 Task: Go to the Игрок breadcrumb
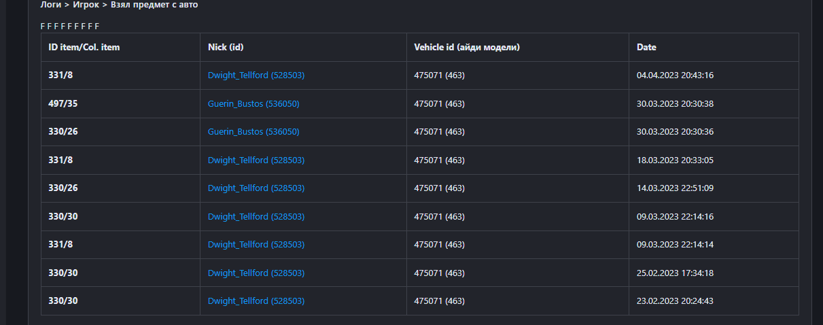click(86, 5)
